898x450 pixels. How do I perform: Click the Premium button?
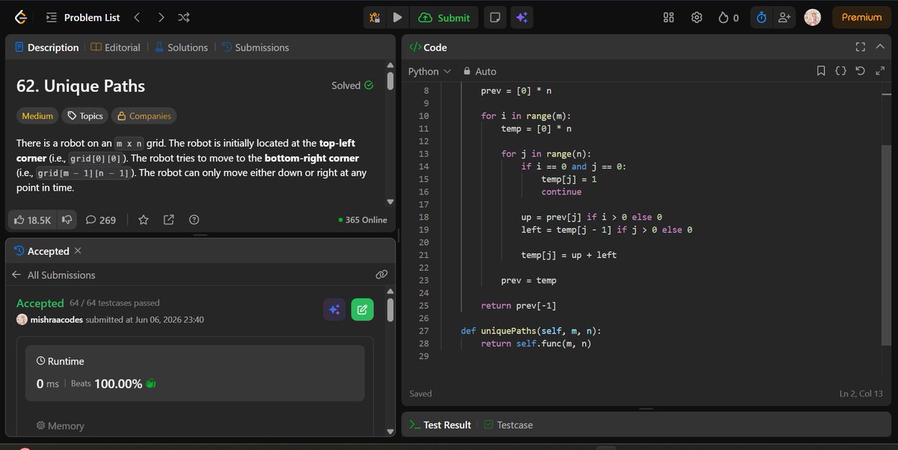(861, 17)
